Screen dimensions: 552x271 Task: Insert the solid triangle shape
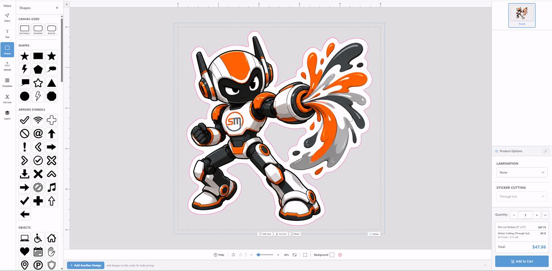click(51, 83)
